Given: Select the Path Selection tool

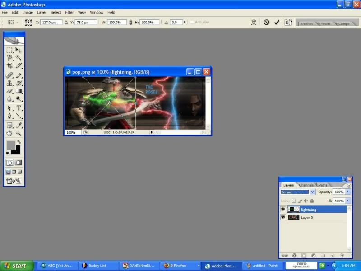Looking at the screenshot, I should (x=9, y=108).
